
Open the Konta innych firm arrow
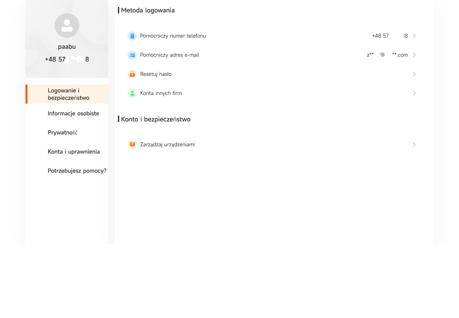414,93
